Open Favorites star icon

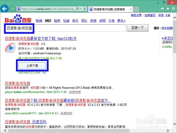(168, 8)
